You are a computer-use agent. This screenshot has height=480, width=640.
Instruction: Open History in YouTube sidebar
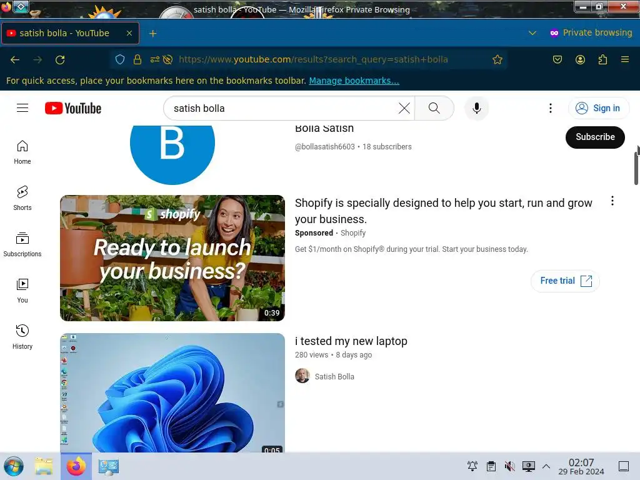click(x=22, y=337)
